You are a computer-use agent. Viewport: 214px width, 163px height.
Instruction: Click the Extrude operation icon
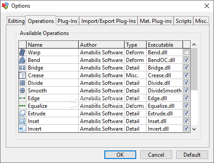point(22,113)
